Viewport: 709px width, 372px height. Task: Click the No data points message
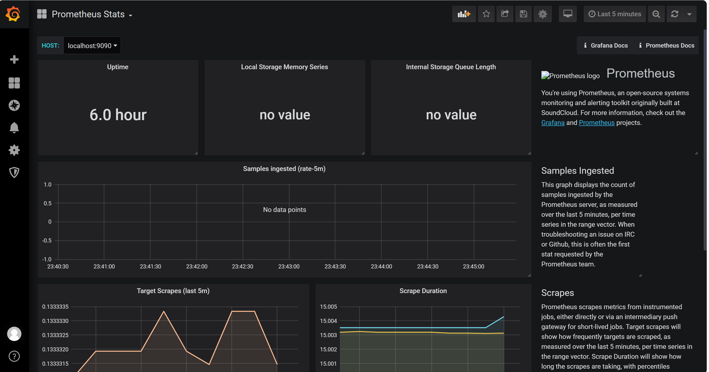(x=284, y=210)
